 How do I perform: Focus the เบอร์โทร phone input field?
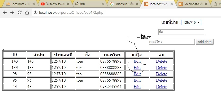click(172, 42)
